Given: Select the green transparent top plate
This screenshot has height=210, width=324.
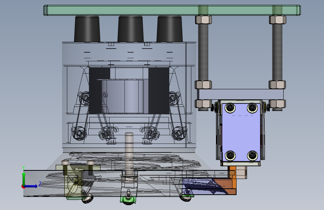Looking at the screenshot, I should [x=172, y=10].
